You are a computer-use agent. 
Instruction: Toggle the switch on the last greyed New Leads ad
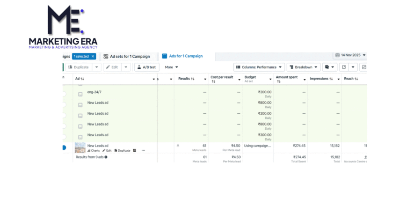click(64, 137)
